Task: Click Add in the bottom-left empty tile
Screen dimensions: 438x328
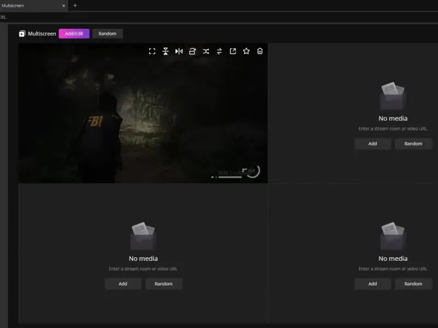Action: 123,284
